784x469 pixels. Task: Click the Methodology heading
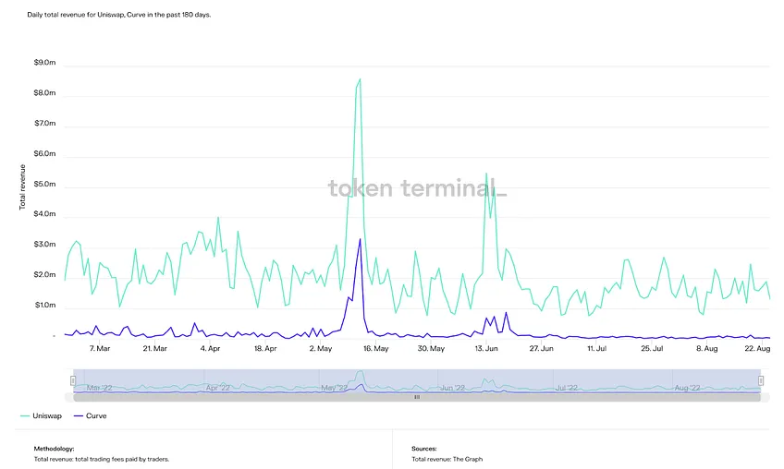[59, 448]
